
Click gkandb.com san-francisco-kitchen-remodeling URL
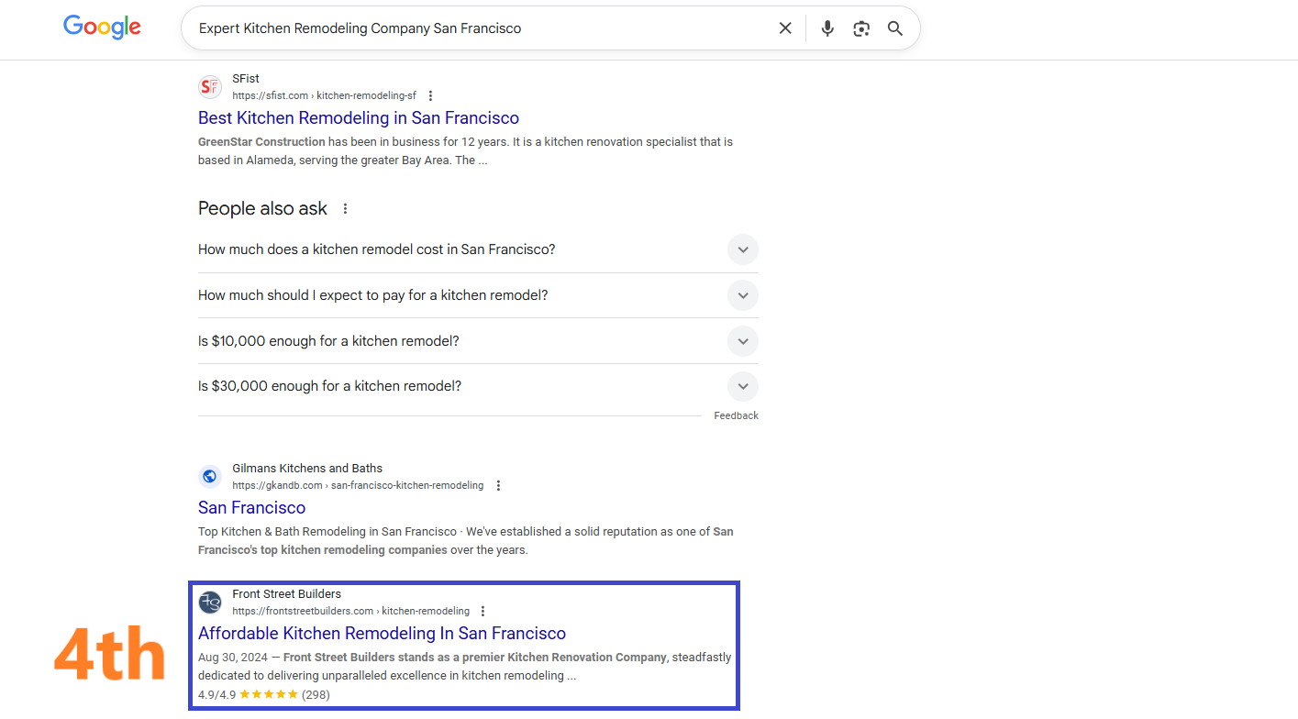tap(358, 485)
